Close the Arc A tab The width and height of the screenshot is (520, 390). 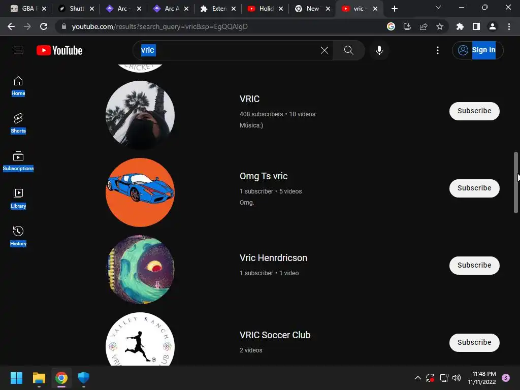coord(186,9)
